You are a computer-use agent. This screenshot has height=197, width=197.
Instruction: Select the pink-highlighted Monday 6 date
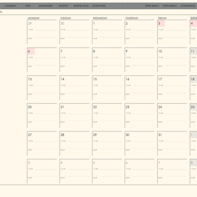coord(31,51)
